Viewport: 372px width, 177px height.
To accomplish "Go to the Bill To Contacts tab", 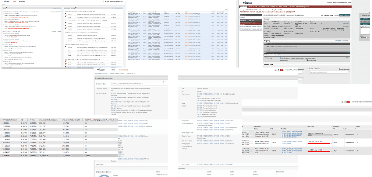I will (283, 7).
